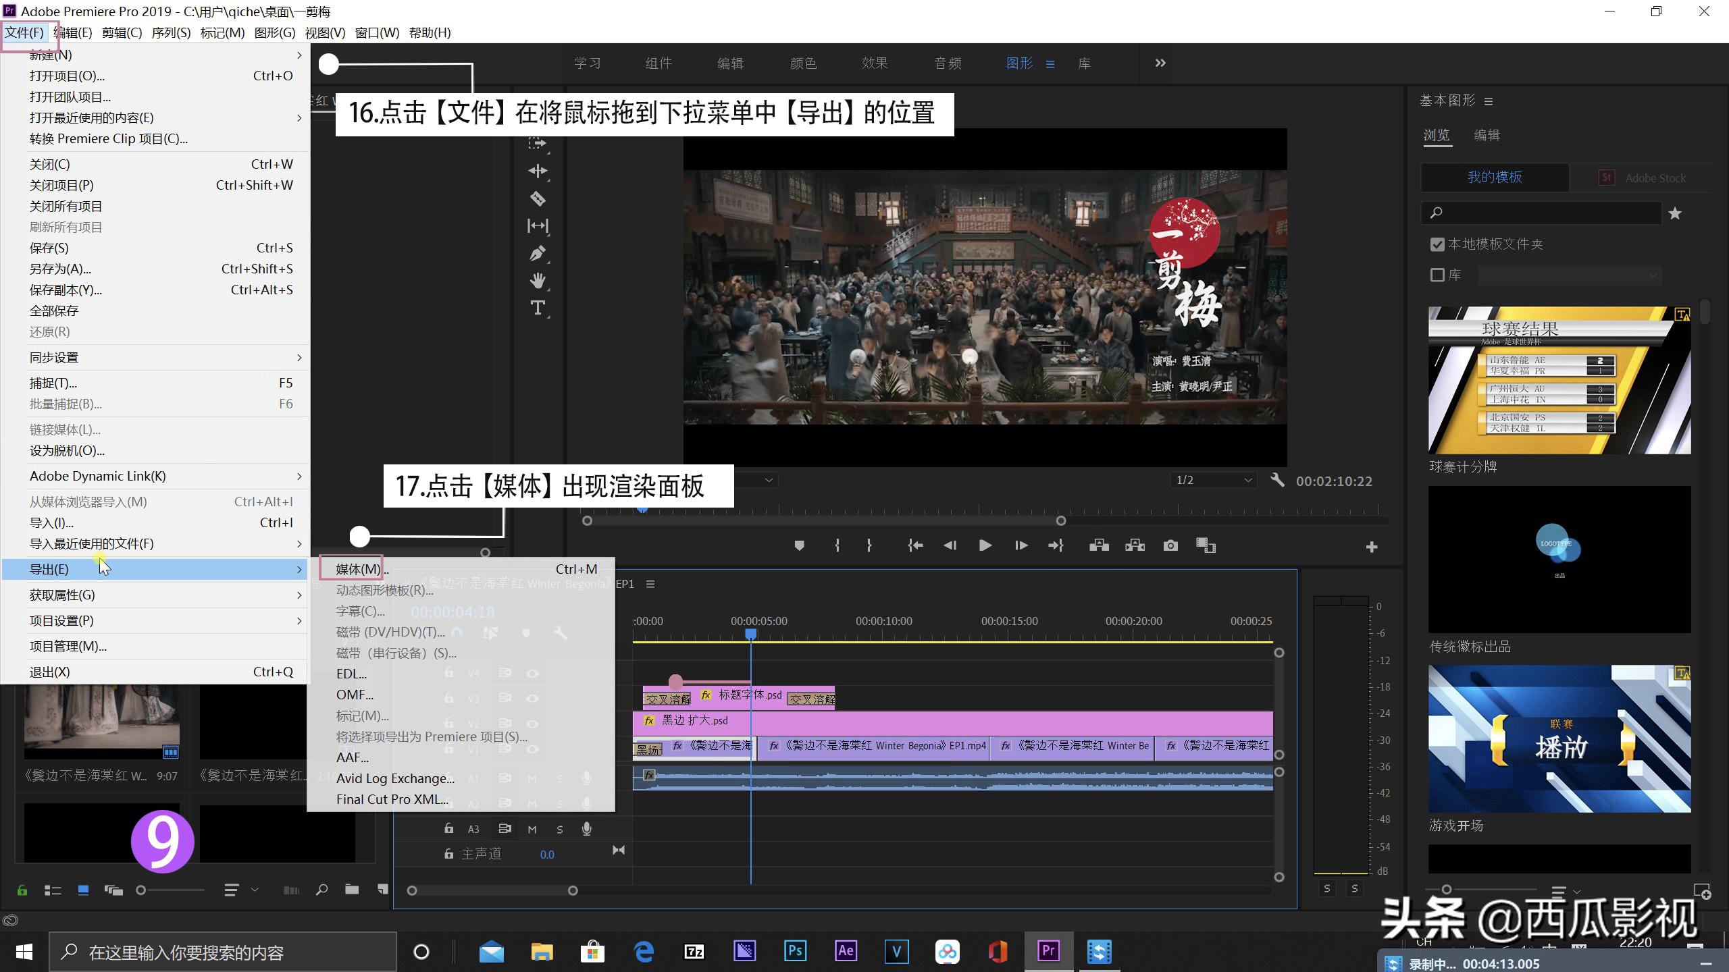Select the Pen tool in the toolbar
The width and height of the screenshot is (1729, 972).
tap(537, 254)
